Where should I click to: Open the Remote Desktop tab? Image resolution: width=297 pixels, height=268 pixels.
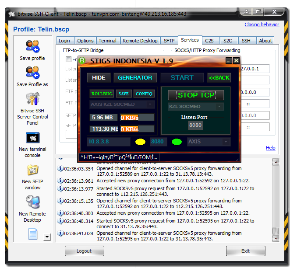point(140,41)
